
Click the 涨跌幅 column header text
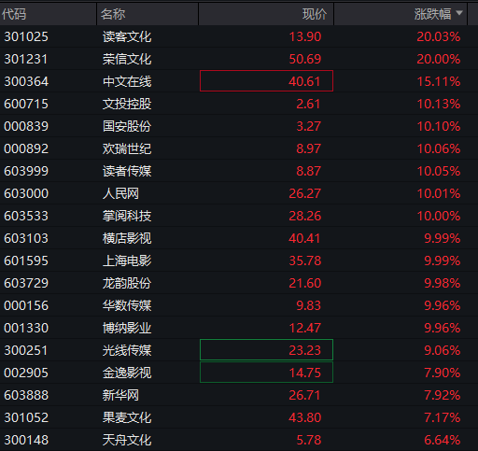(x=432, y=14)
